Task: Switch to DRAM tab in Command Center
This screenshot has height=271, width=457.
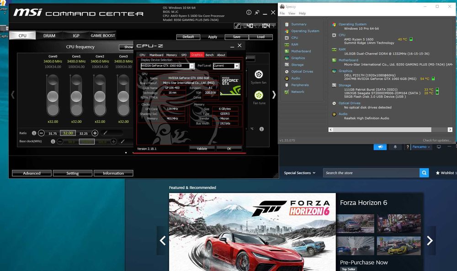Action: tap(49, 36)
